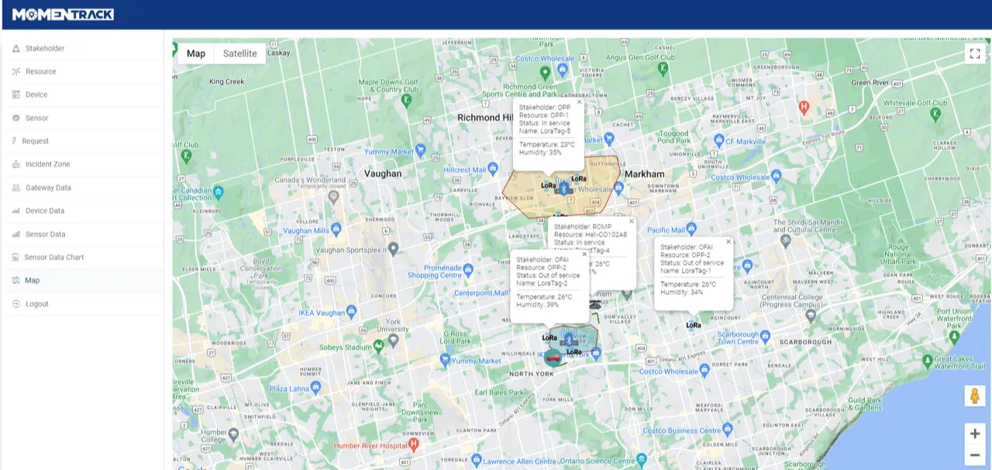Close the RCMP Heli-CO102A8 info popup
Screen dimensions: 992x470
630,221
